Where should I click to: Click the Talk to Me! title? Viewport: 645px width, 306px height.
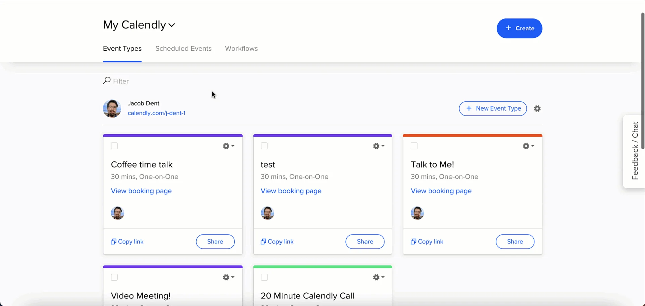(432, 165)
